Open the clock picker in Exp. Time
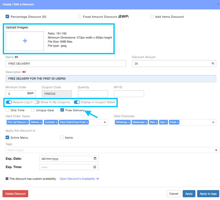 pyautogui.click(x=95, y=167)
